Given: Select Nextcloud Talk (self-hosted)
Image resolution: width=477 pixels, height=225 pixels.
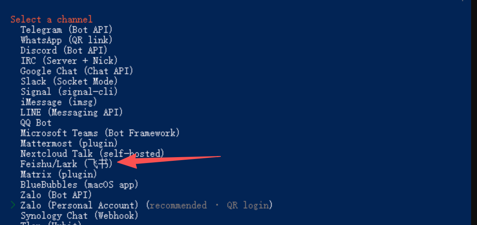Looking at the screenshot, I should 92,153.
